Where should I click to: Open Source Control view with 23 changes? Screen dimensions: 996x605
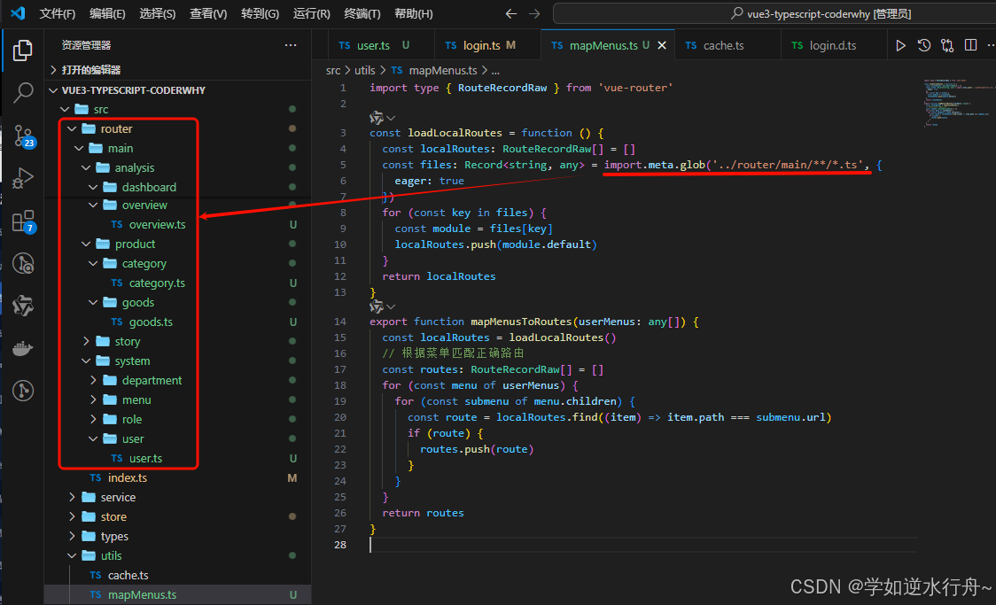click(x=24, y=136)
